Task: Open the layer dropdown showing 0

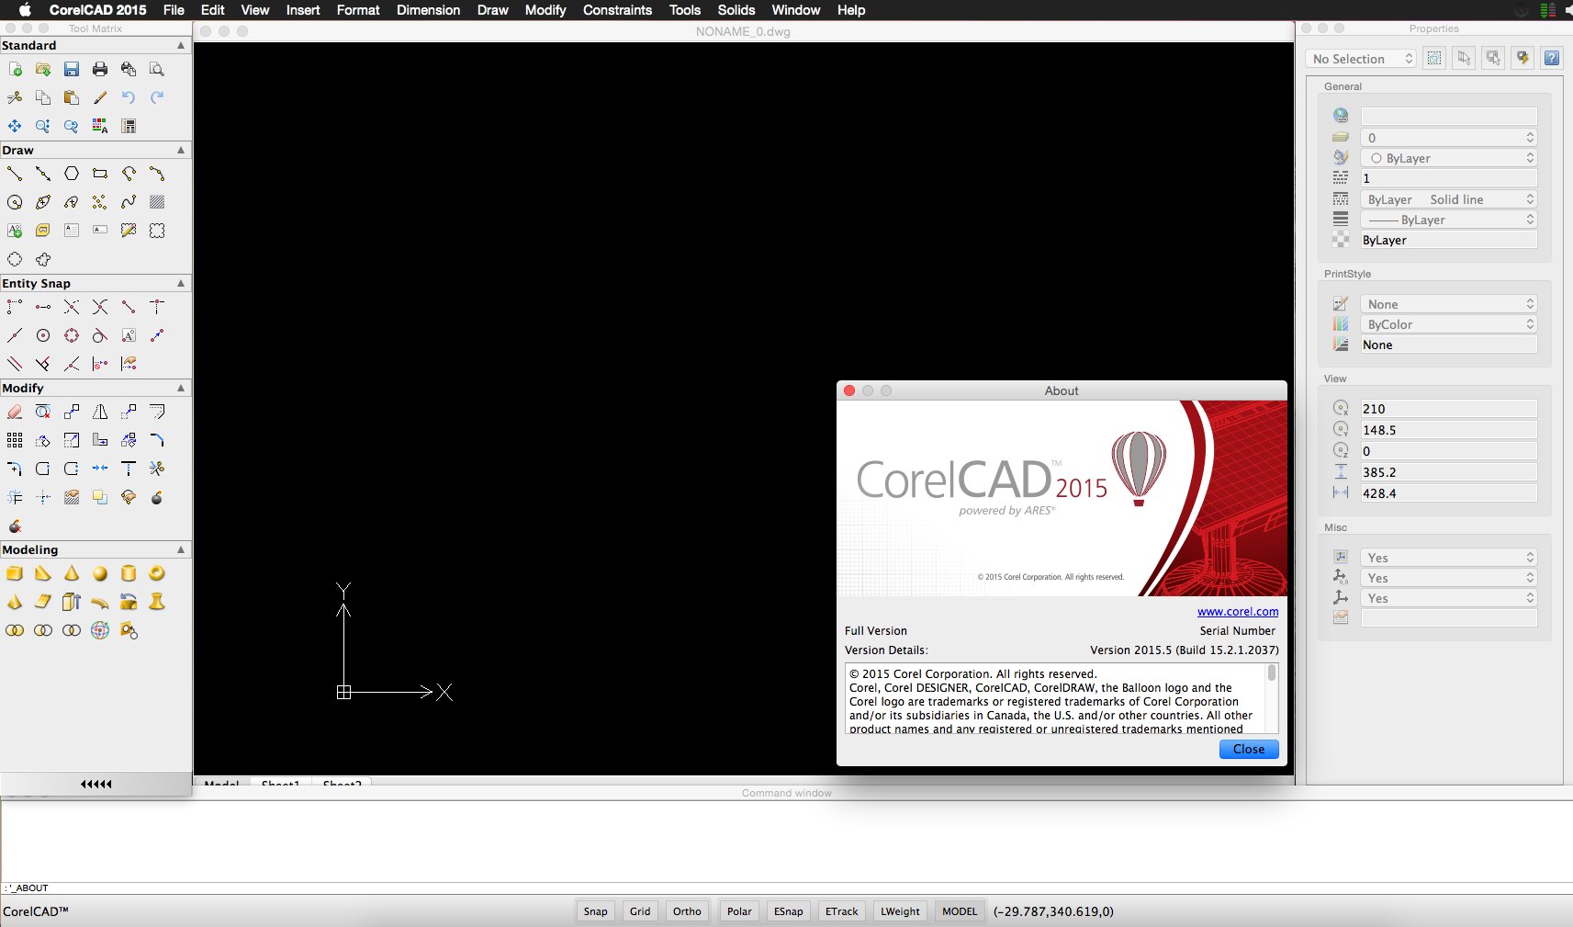Action: pyautogui.click(x=1449, y=138)
